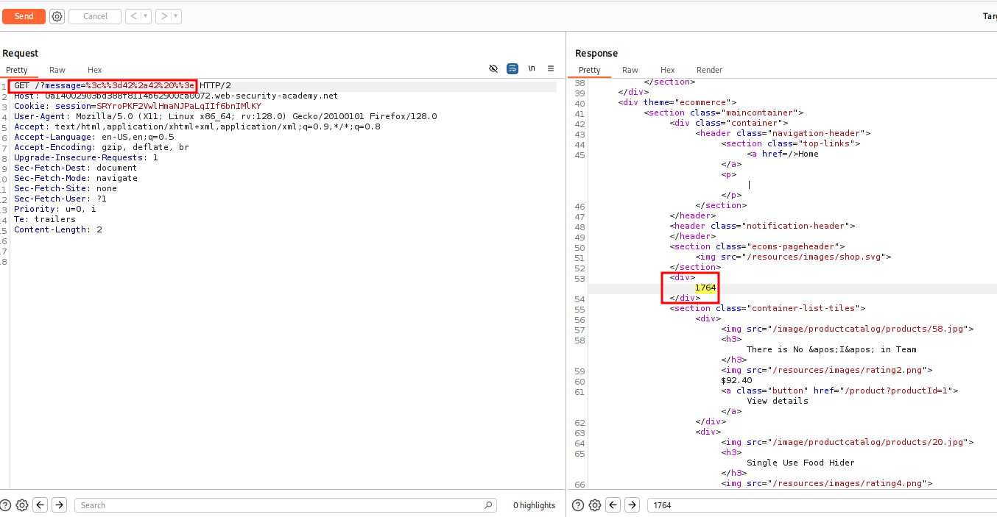The width and height of the screenshot is (997, 517).
Task: Click the Sec-Fetch-Site: none line
Action: pyautogui.click(x=66, y=189)
